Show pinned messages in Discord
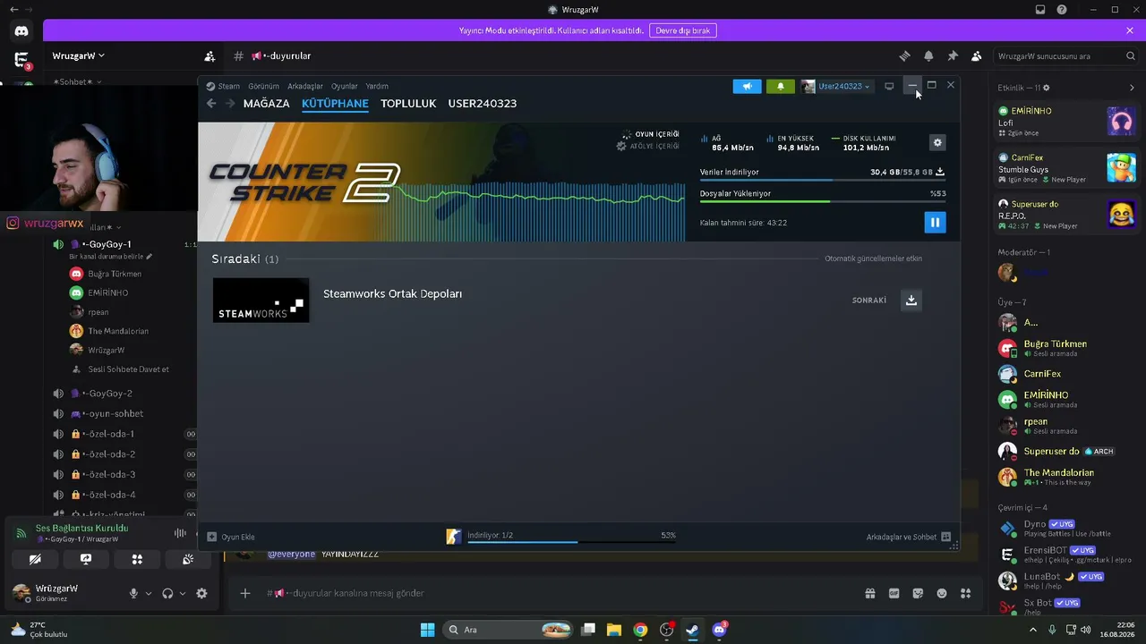This screenshot has width=1146, height=644. tap(953, 56)
